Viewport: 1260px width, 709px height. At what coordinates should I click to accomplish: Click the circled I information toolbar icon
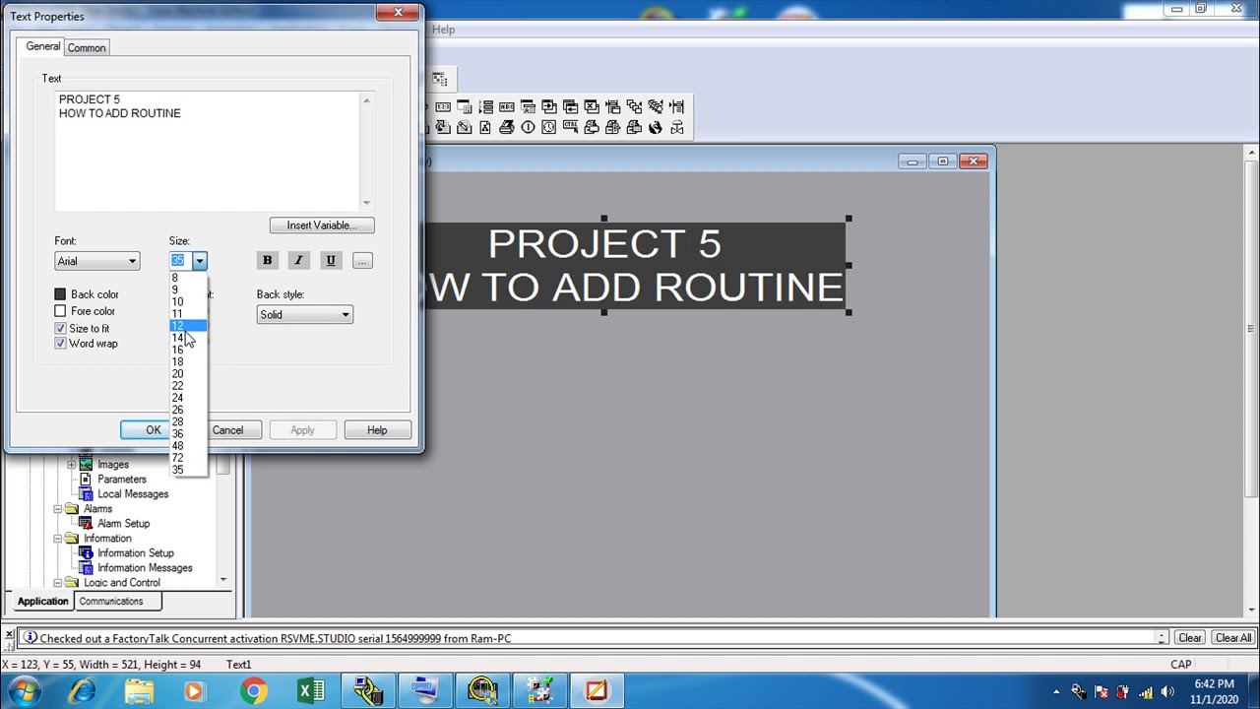pos(529,127)
